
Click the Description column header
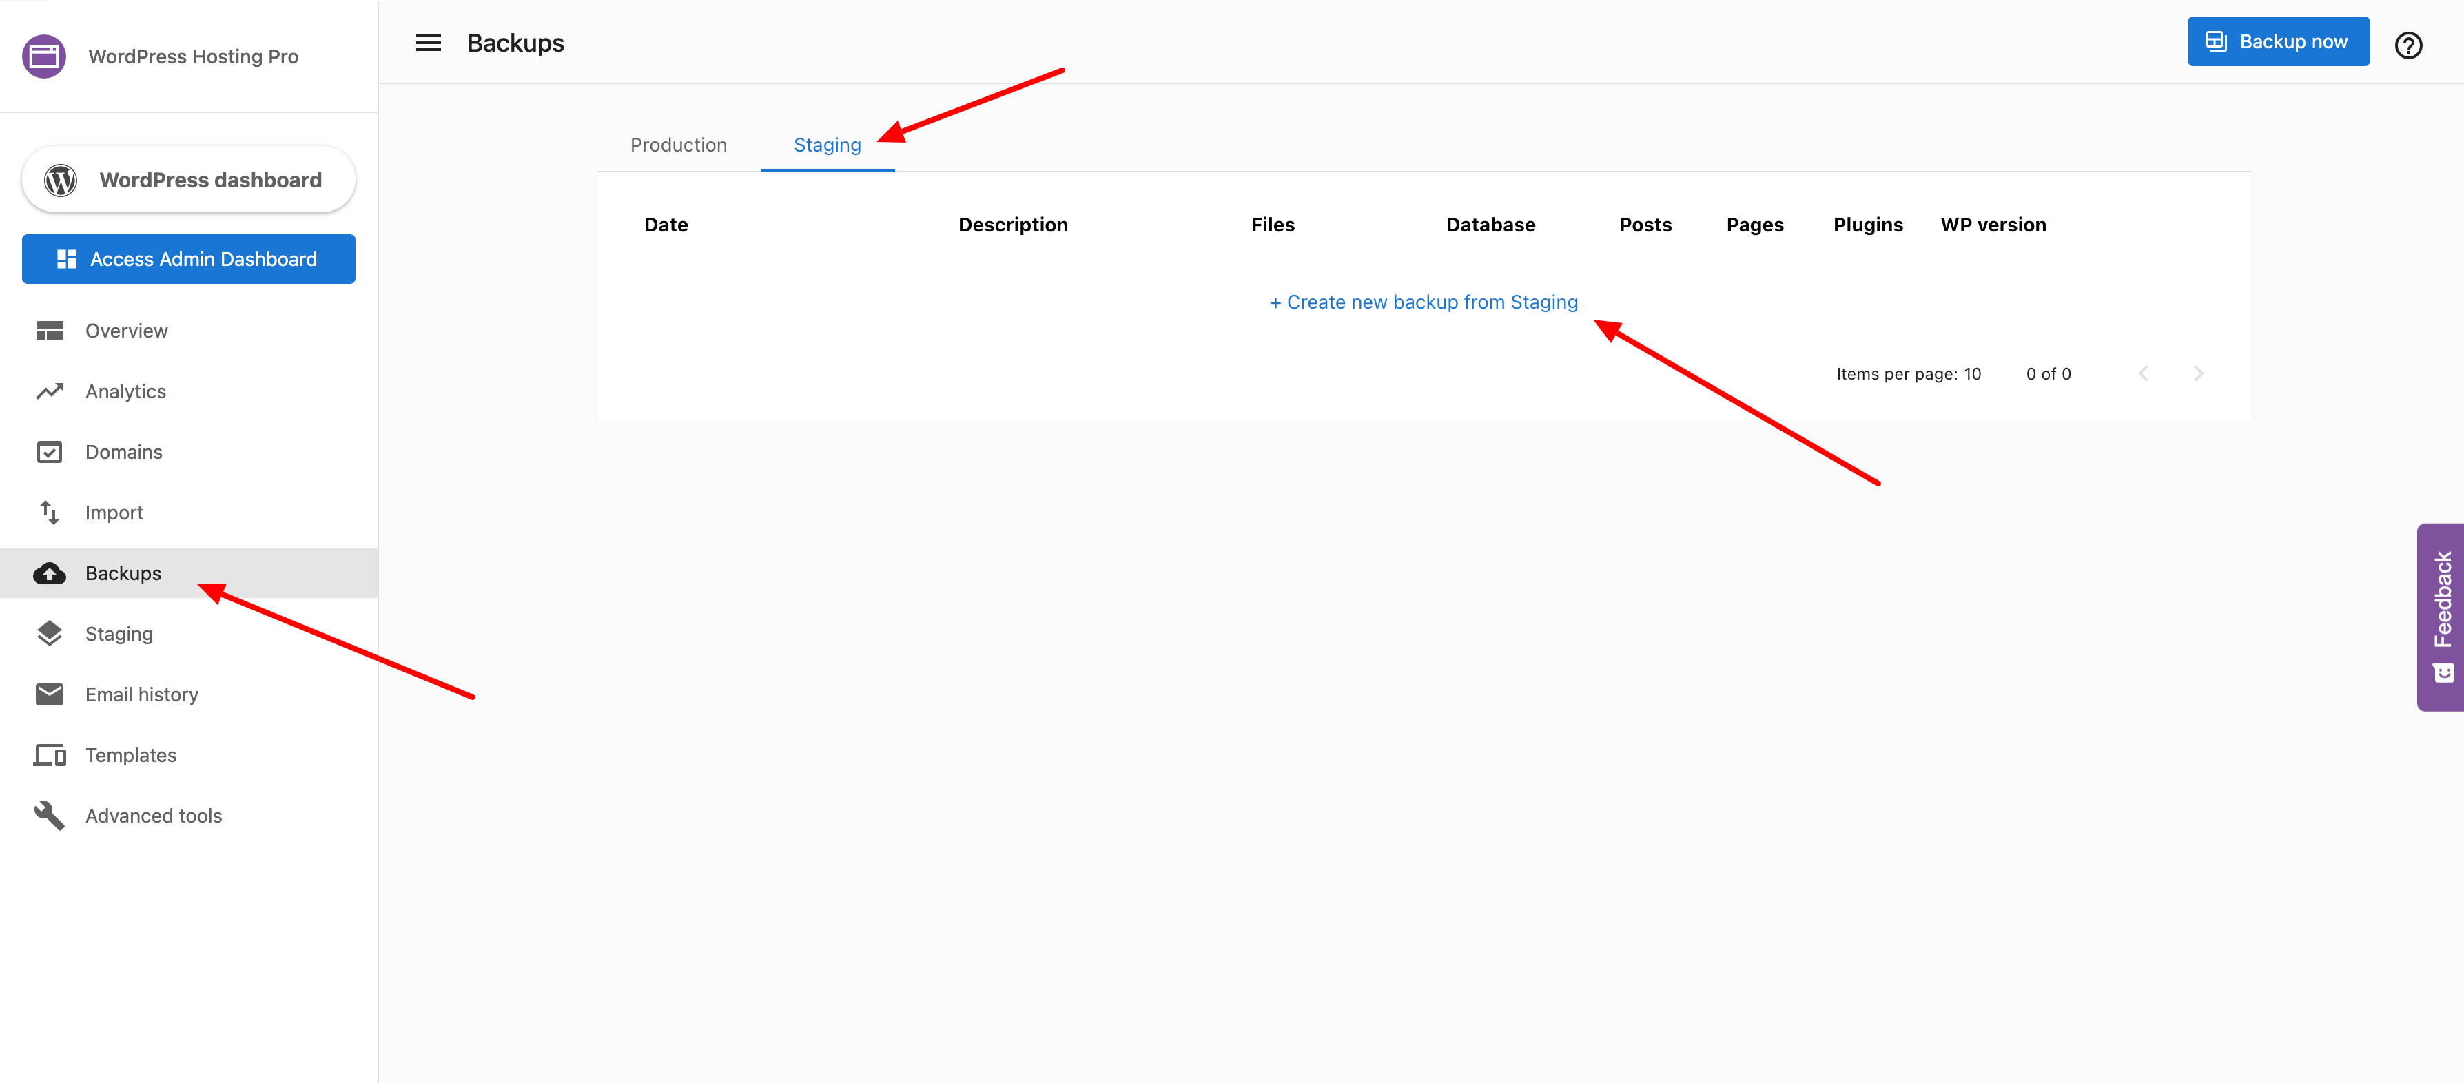tap(1013, 225)
